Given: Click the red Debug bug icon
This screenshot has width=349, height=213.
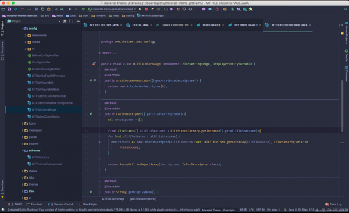Looking at the screenshot, I should tap(146, 9).
